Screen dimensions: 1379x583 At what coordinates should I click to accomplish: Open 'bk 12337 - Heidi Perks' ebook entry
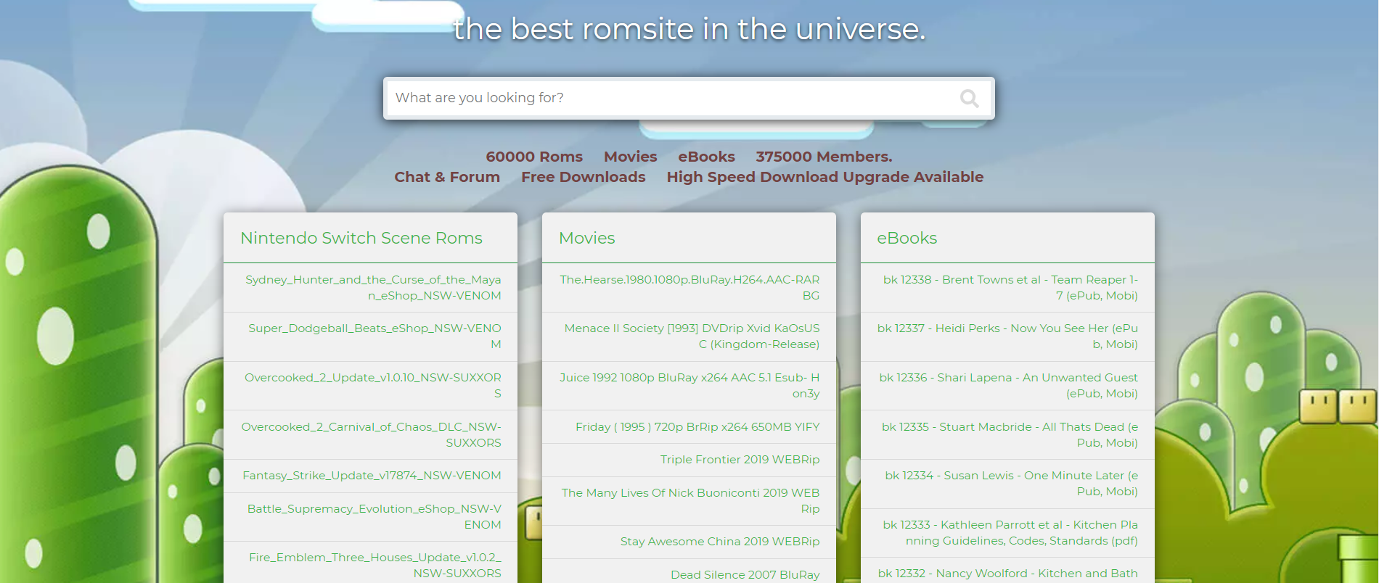click(1007, 336)
